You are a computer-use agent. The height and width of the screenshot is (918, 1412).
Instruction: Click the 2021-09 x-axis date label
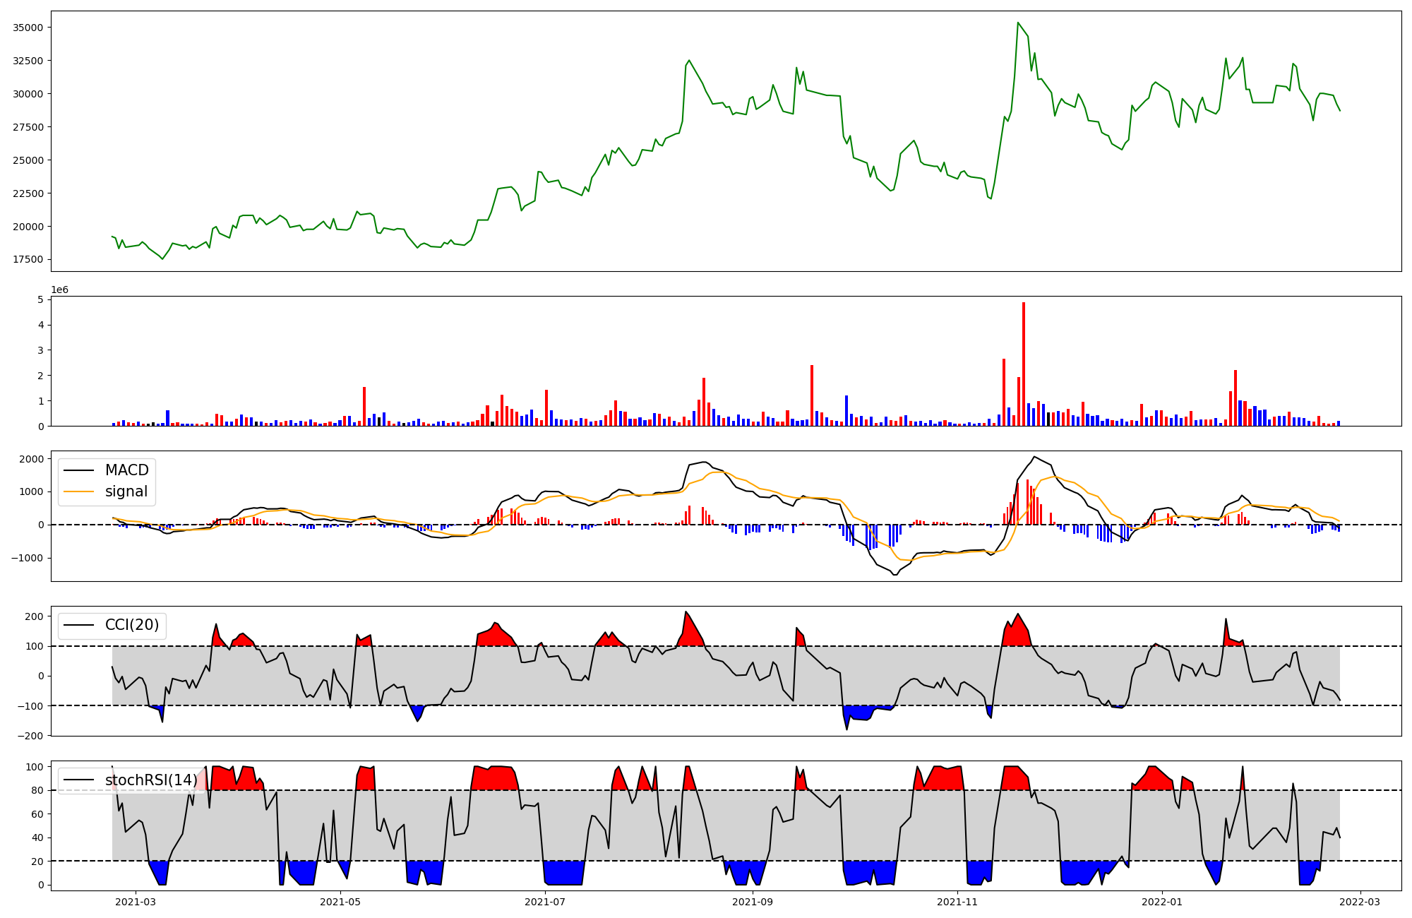point(753,901)
